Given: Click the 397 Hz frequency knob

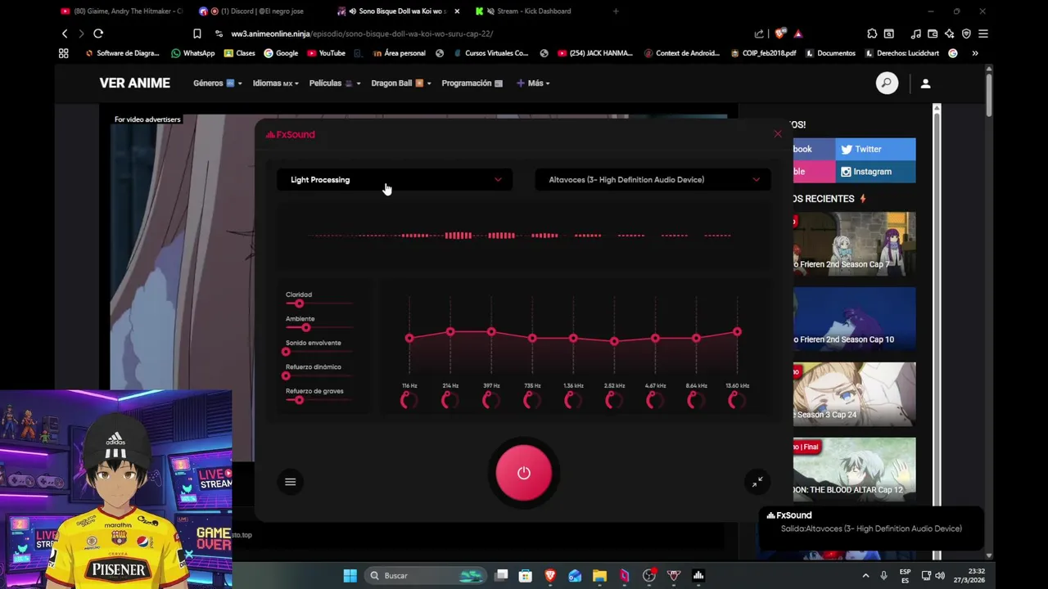Looking at the screenshot, I should [490, 400].
